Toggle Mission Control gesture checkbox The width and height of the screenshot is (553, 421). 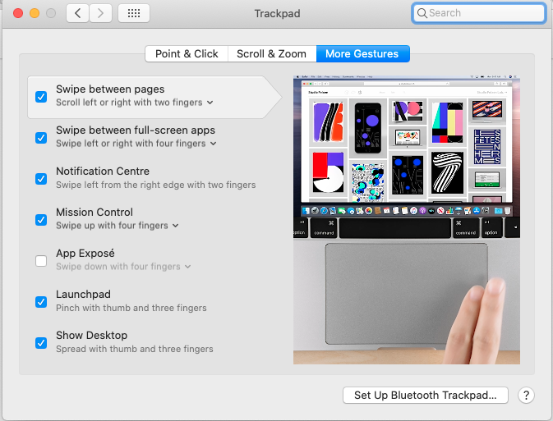41,220
